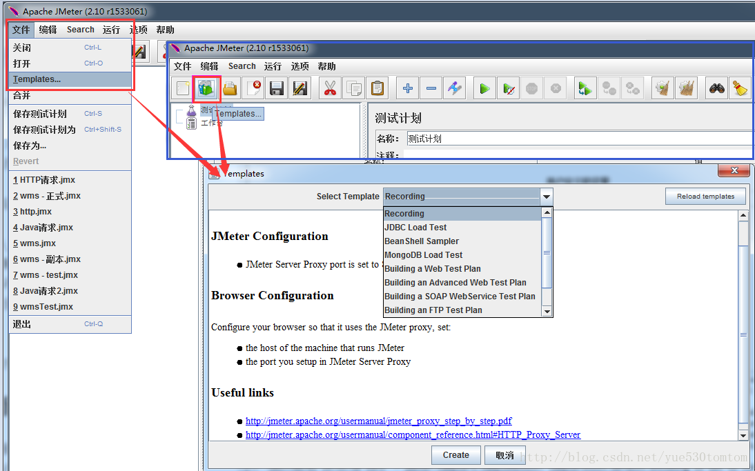Open the Search menu in inset window

tap(242, 66)
